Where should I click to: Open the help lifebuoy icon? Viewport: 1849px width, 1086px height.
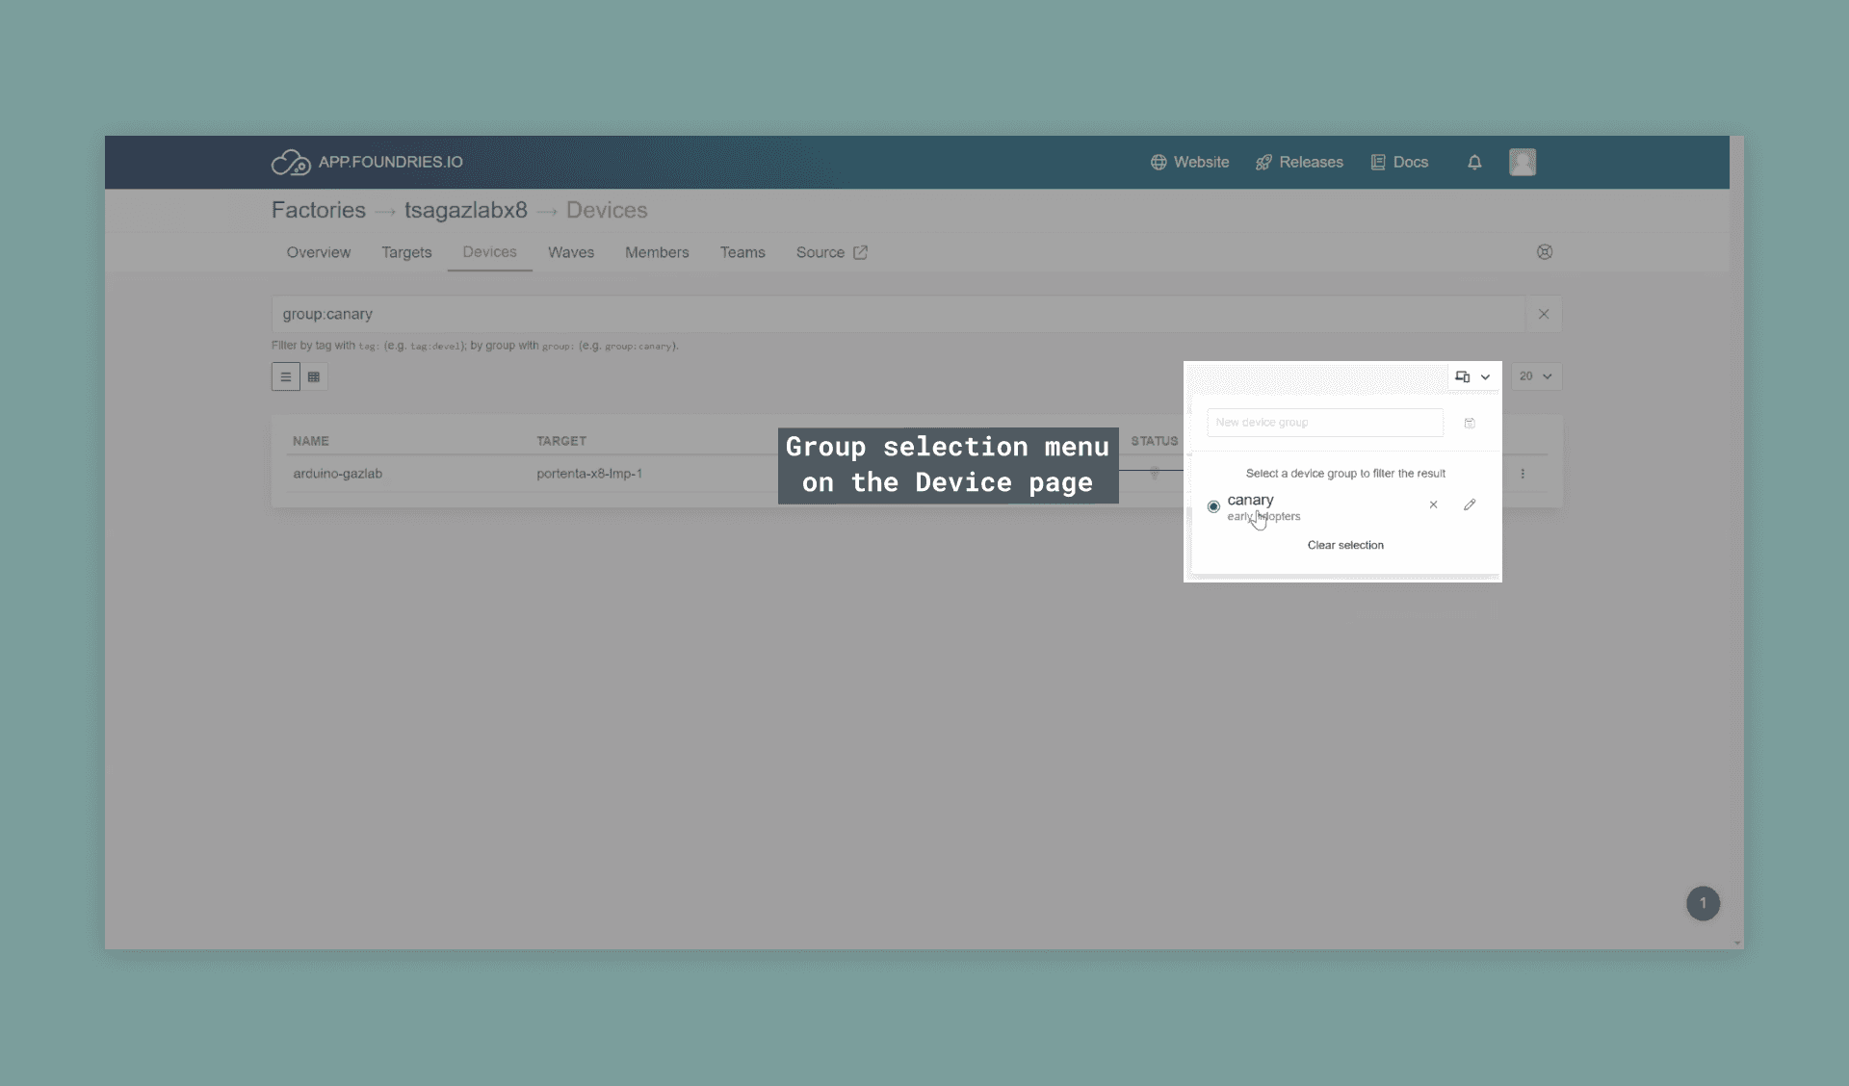1545,252
